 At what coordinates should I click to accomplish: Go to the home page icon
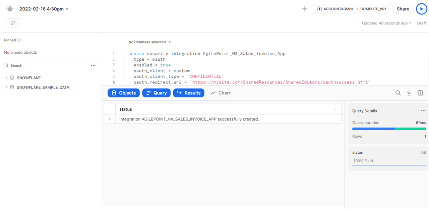click(10, 9)
